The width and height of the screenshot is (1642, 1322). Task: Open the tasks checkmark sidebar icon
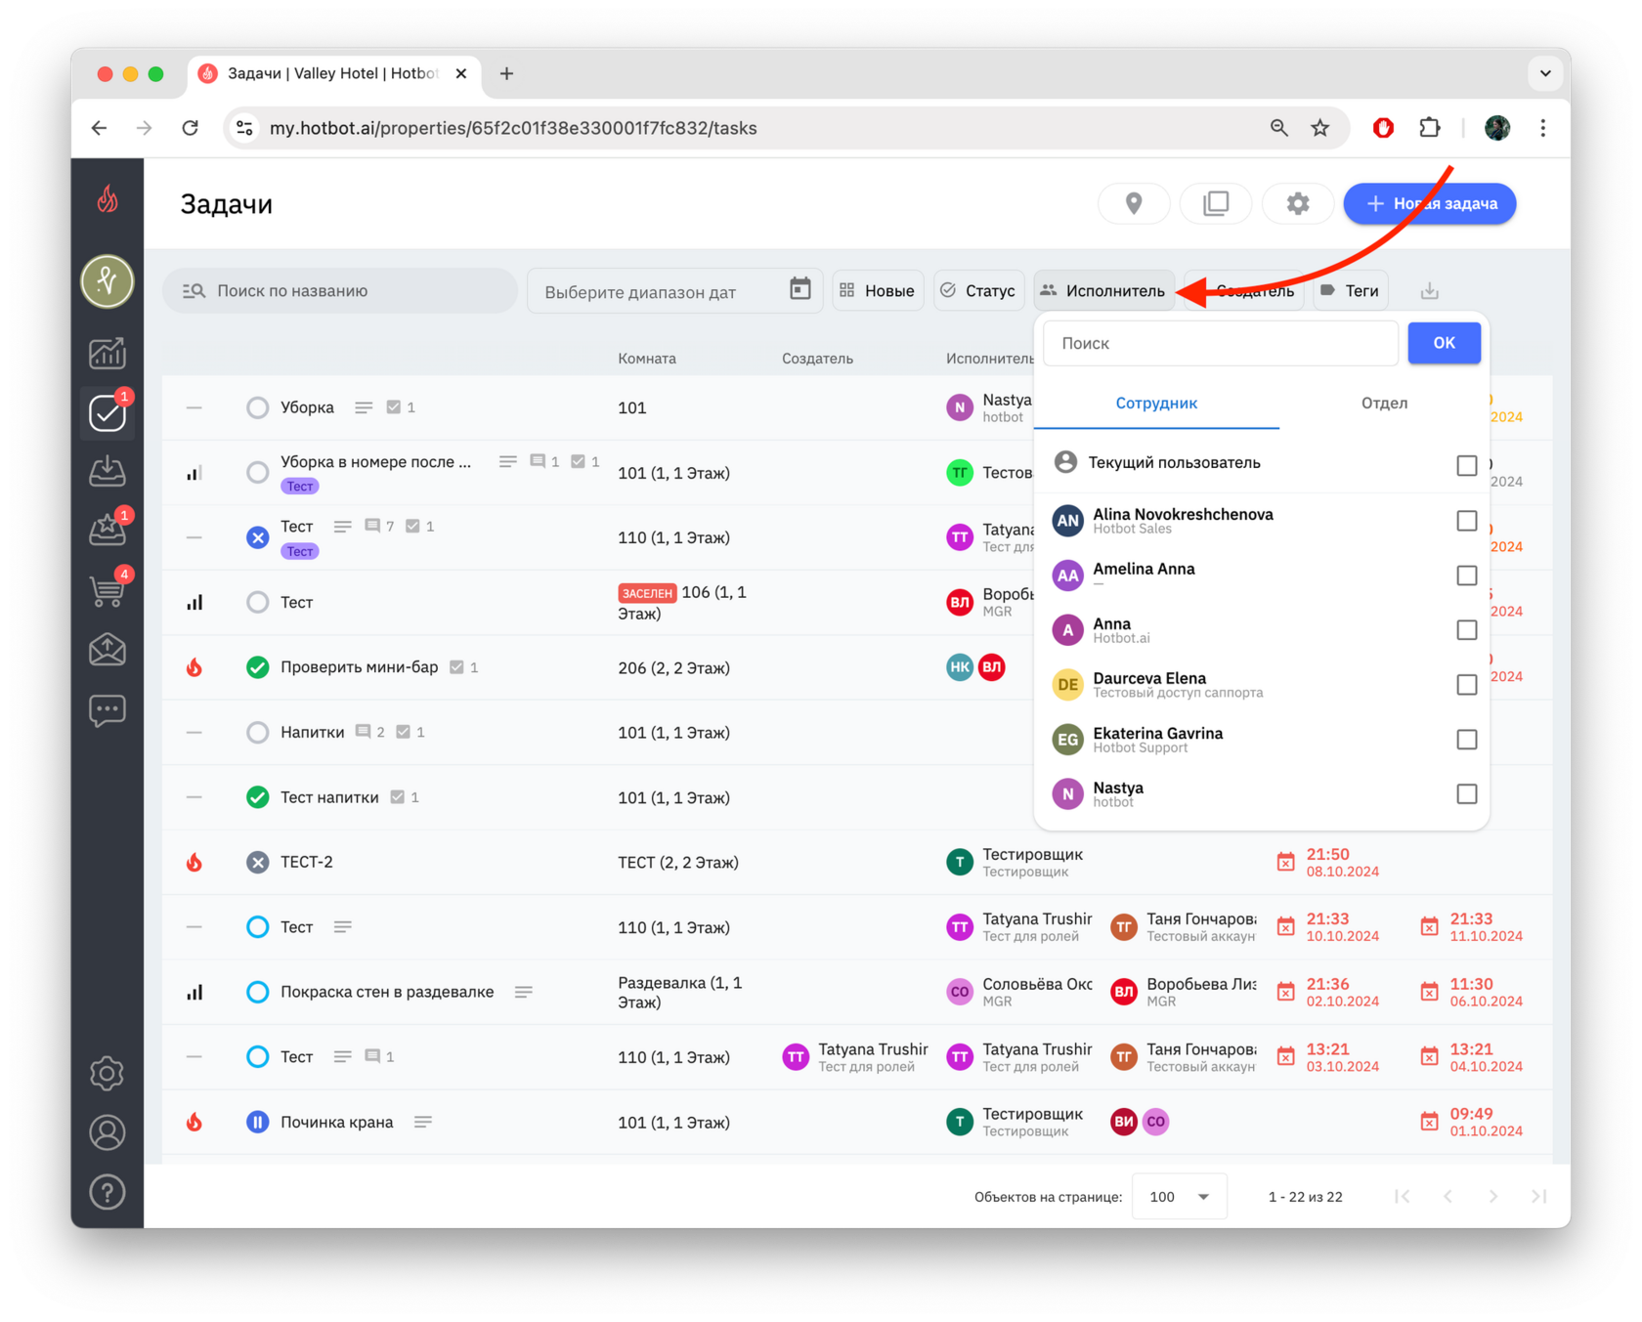click(108, 413)
